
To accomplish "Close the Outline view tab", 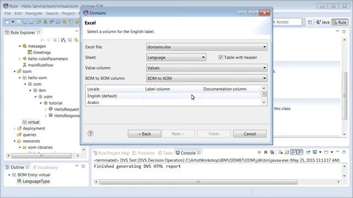I will point(27,167).
